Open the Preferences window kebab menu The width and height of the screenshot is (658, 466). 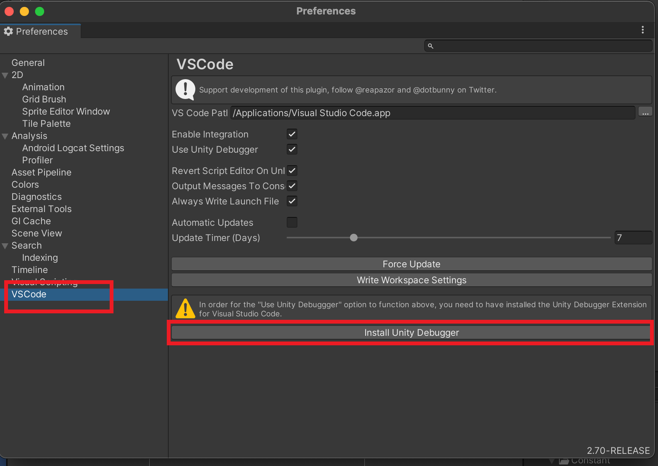[643, 30]
